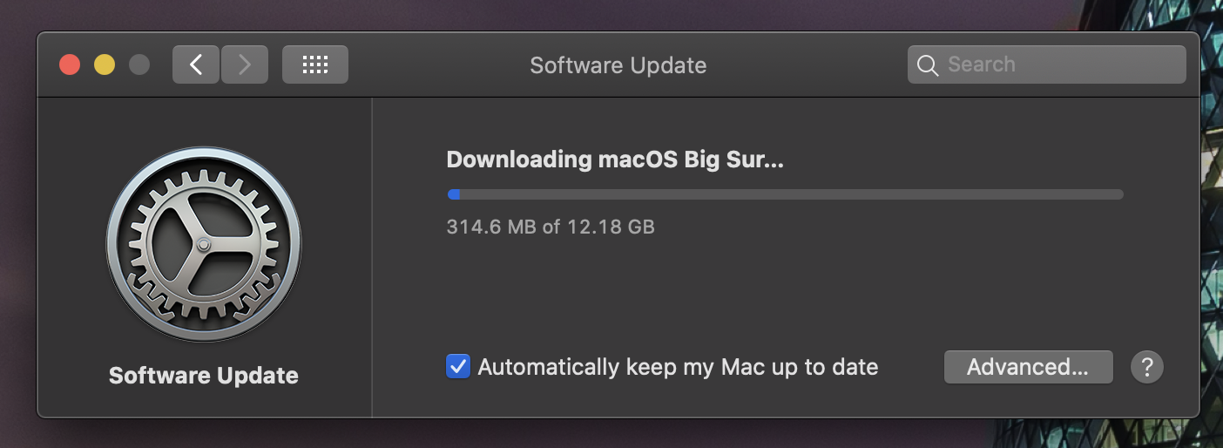Click the "Downloading macOS Big Sur..." heading
Screen dimensions: 1223x448
(x=615, y=160)
